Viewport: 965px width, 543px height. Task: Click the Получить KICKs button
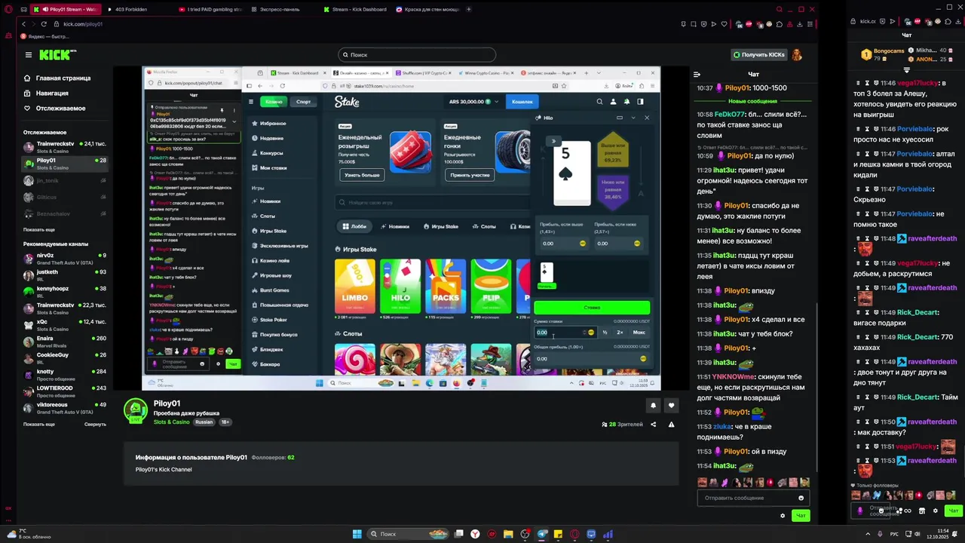(x=758, y=54)
